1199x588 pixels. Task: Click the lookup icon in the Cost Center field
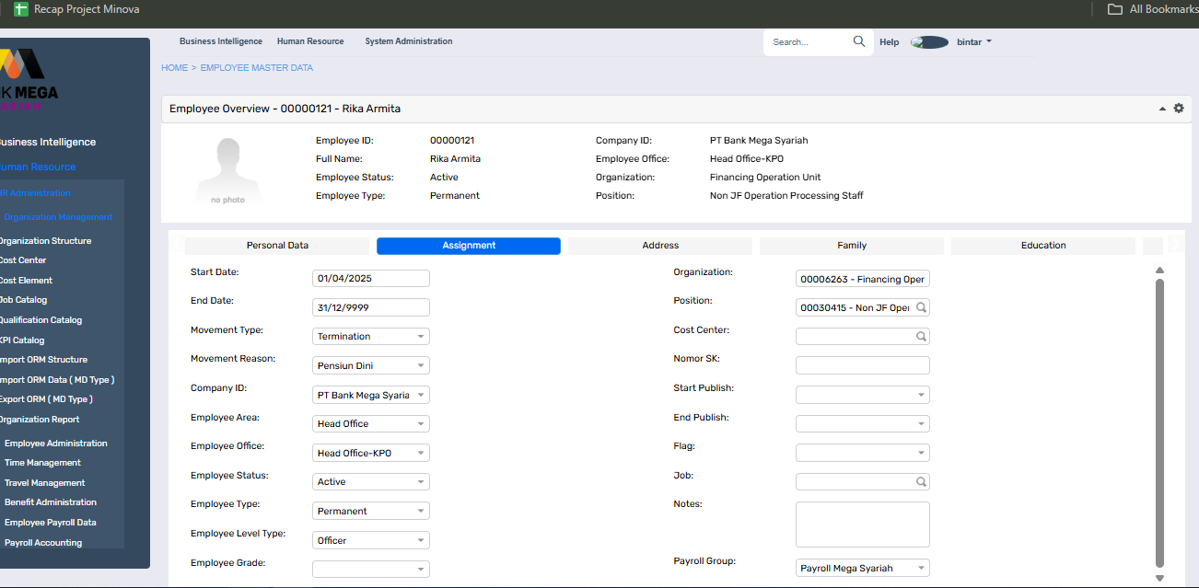[921, 337]
